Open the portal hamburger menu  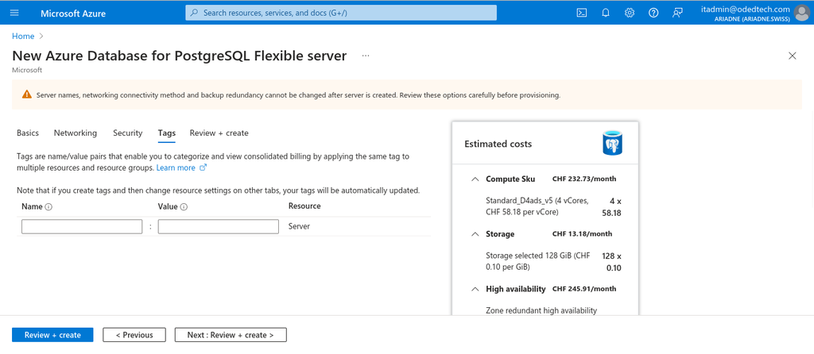[14, 13]
